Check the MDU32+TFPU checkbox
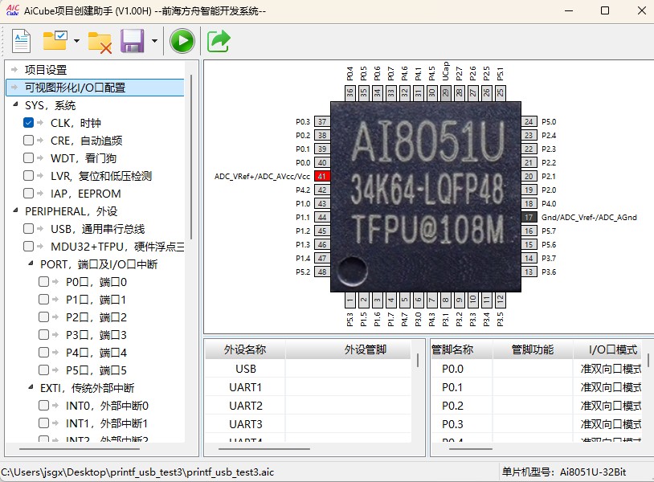The width and height of the screenshot is (654, 482). (28, 246)
